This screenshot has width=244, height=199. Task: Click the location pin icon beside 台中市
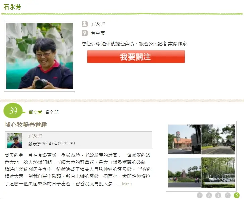point(85,33)
